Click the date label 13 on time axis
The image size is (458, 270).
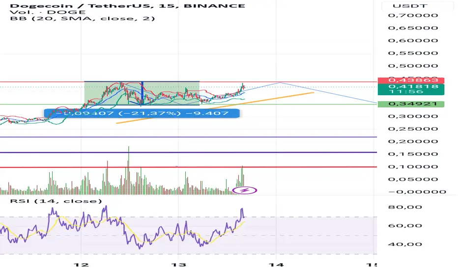[178, 265]
